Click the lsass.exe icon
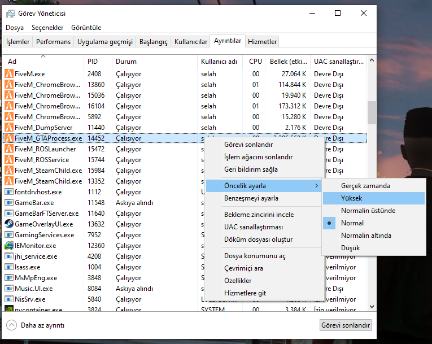The image size is (432, 344). [9, 267]
